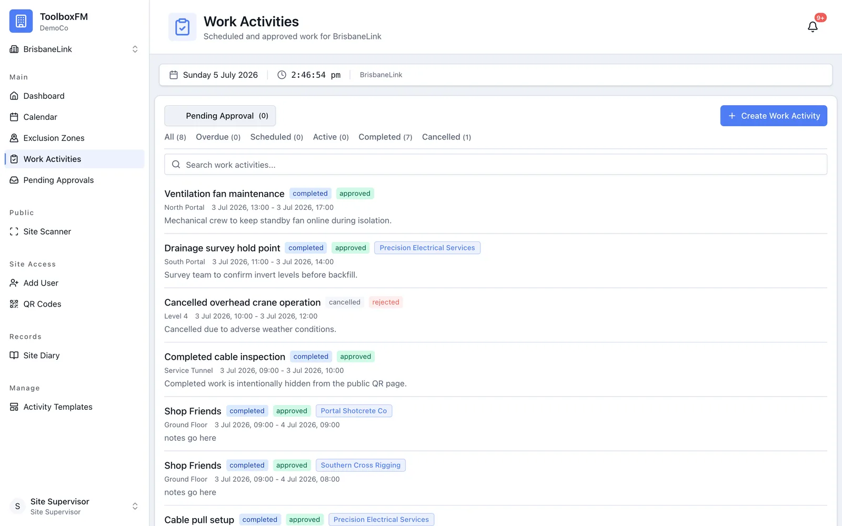
Task: Open the Add User page
Action: coord(74,283)
